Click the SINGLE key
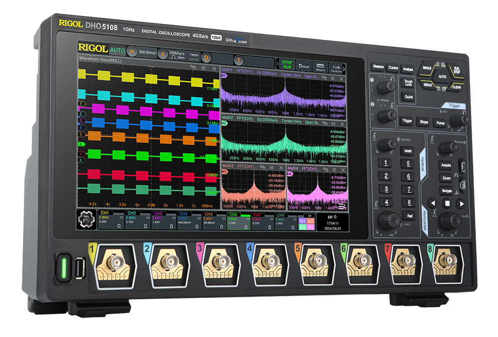This screenshot has width=498, height=337. coord(427,68)
